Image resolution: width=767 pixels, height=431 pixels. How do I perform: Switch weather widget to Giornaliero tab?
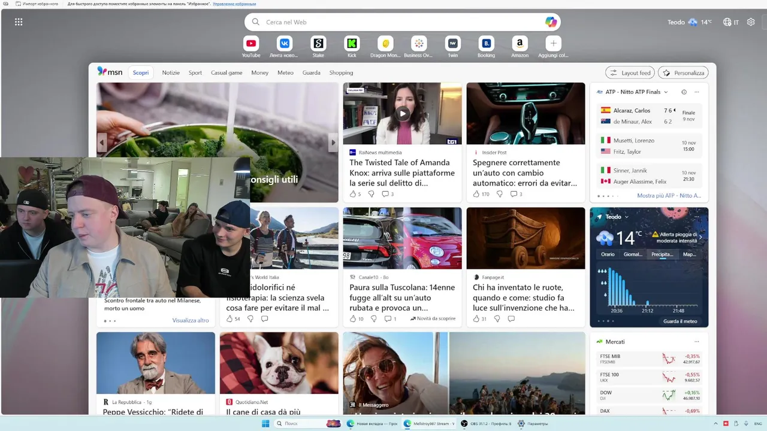[x=633, y=254]
